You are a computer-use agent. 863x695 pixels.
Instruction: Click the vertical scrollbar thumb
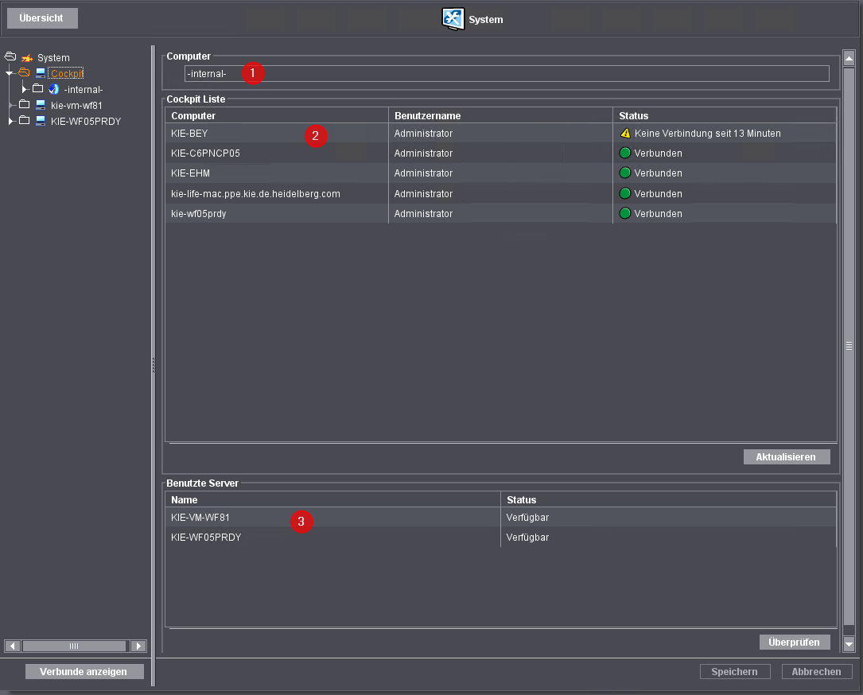point(849,346)
